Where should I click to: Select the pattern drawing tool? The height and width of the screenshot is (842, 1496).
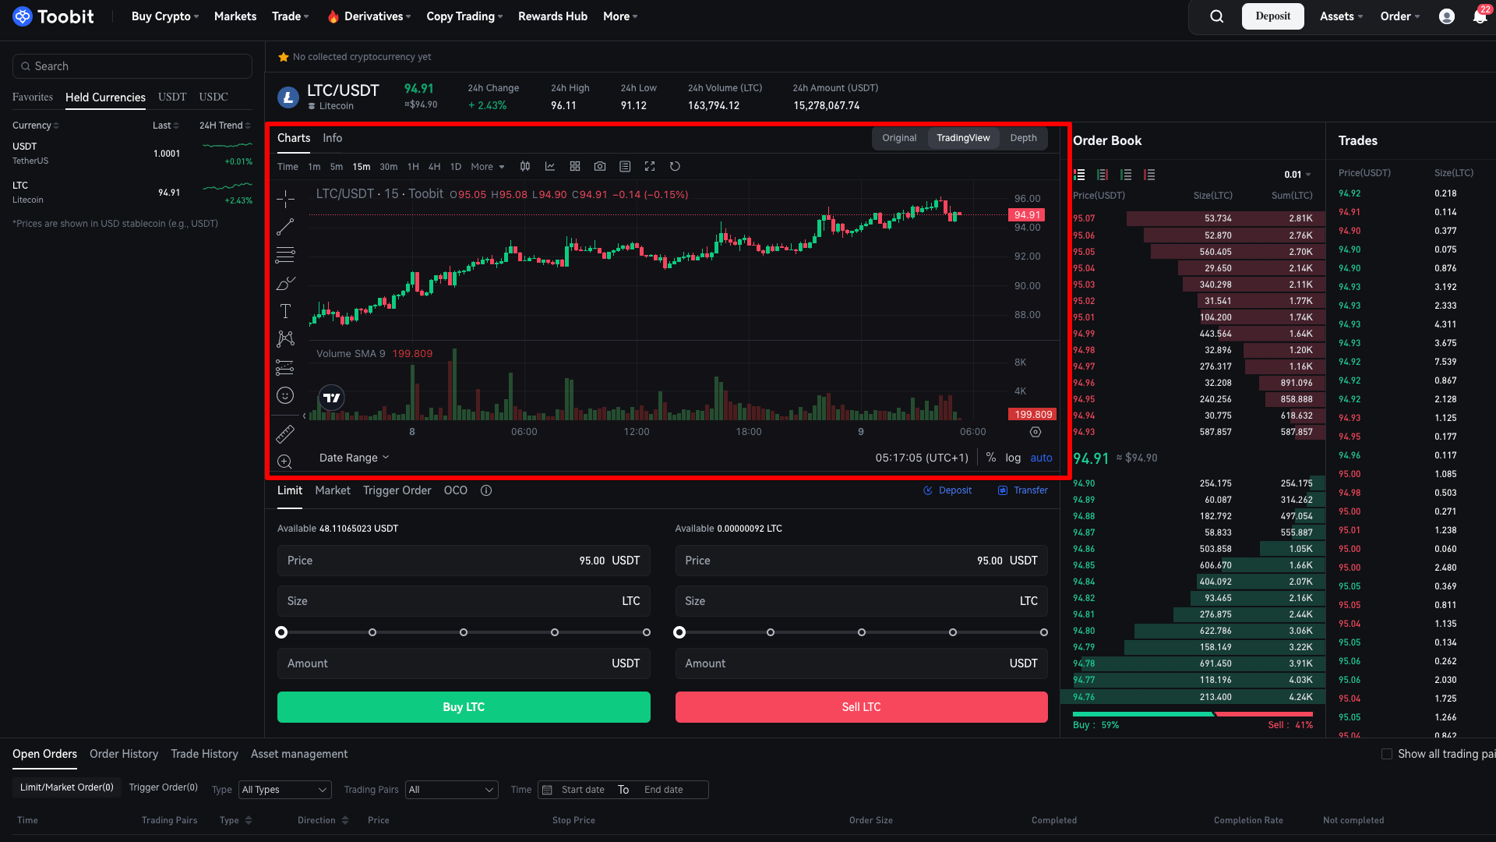pyautogui.click(x=285, y=339)
